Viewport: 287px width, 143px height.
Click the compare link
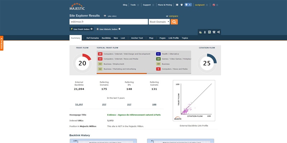pyautogui.click(x=173, y=16)
